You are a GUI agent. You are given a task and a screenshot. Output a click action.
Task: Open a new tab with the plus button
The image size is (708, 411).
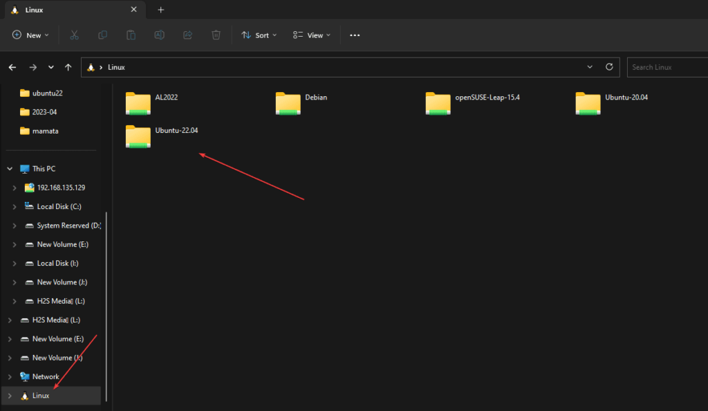[160, 10]
